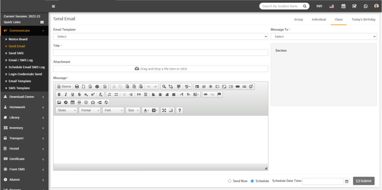Image resolution: width=382 pixels, height=190 pixels.
Task: Insert a table using the editor toolbar
Action: 72,102
